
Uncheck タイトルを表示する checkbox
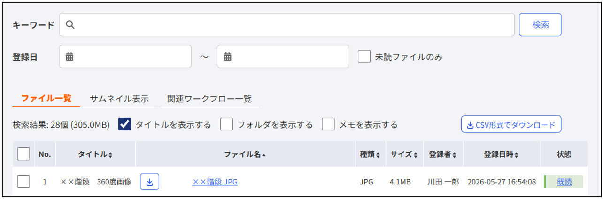tap(125, 124)
